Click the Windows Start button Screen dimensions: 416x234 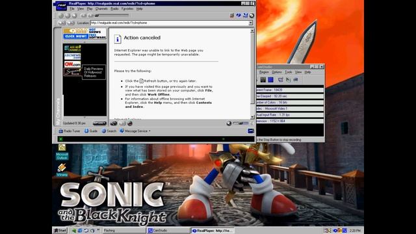(60, 231)
